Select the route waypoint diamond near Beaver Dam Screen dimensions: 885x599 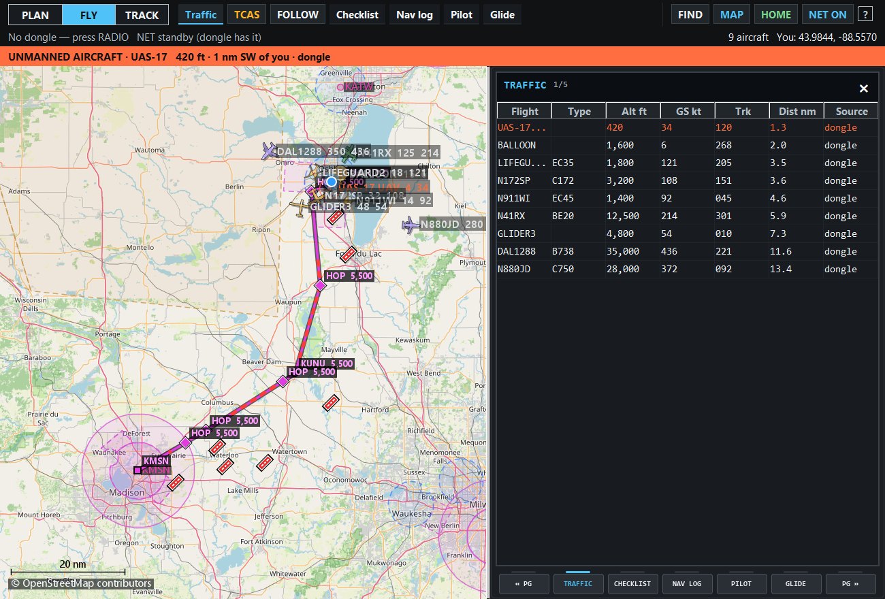tap(283, 381)
